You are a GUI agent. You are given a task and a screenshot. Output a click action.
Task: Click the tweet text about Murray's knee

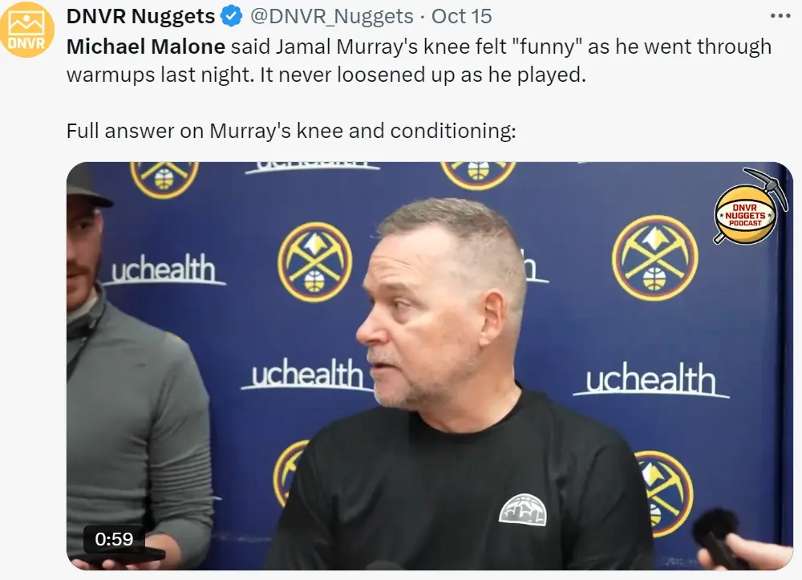click(x=419, y=60)
